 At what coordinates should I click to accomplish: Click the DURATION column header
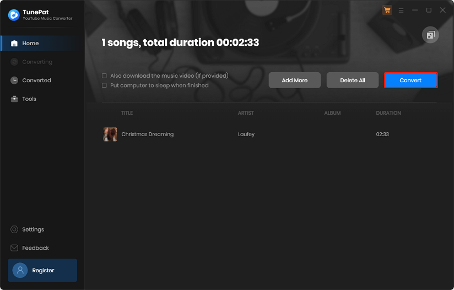tap(388, 113)
